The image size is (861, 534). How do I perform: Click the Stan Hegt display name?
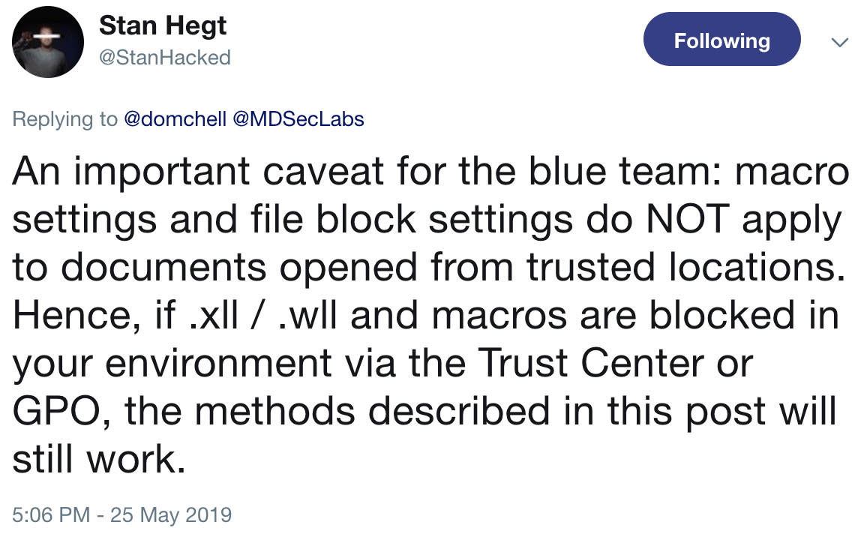[163, 25]
